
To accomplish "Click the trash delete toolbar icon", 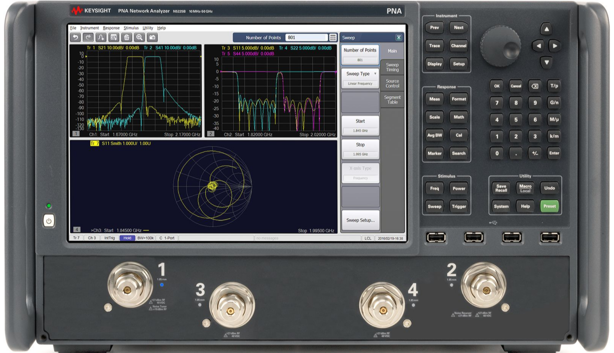I will pos(127,37).
